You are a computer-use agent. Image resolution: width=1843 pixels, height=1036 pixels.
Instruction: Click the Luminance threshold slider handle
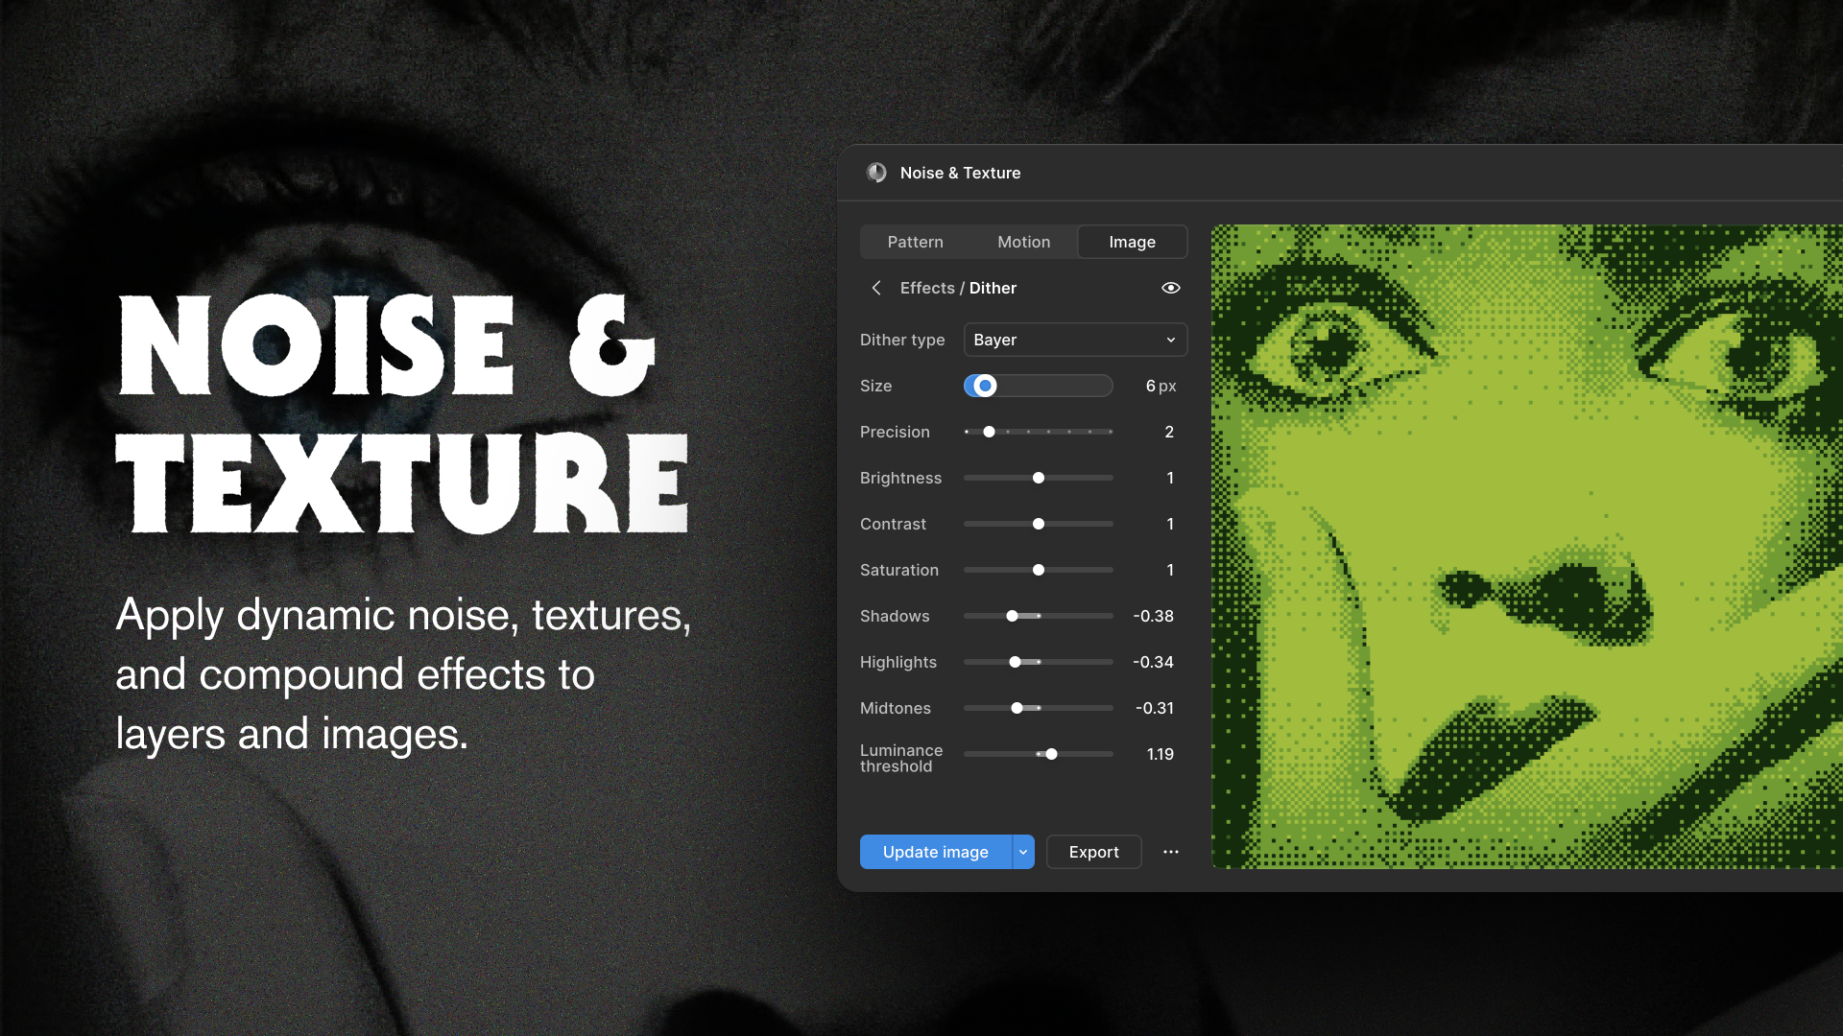pos(1051,754)
